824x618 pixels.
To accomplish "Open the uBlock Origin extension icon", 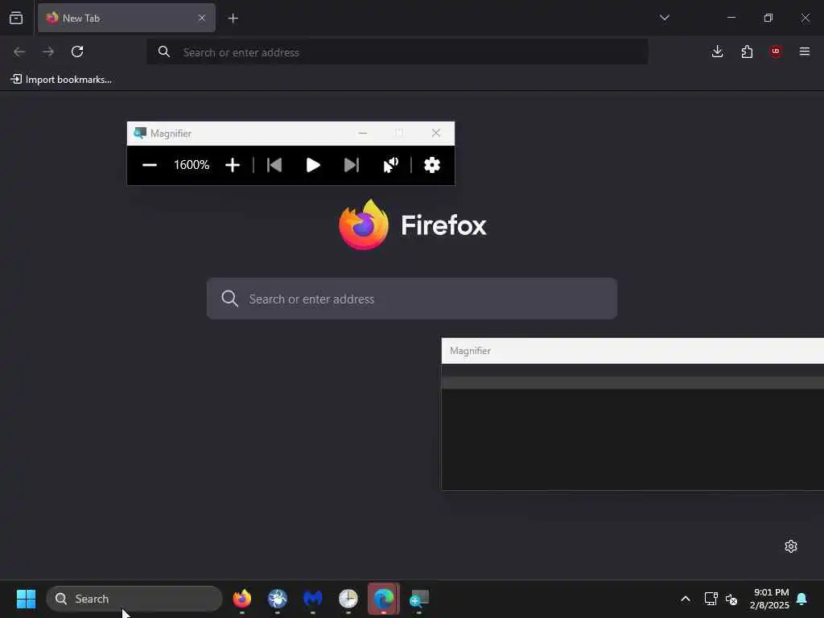I will point(776,51).
